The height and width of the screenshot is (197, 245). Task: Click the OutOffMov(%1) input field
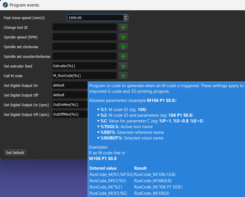tap(70, 114)
